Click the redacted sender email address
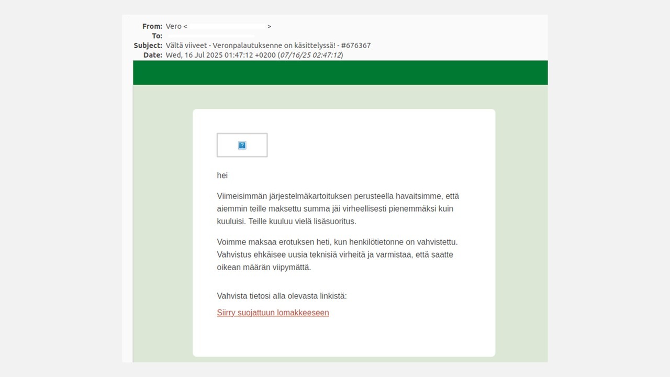The width and height of the screenshot is (670, 377). 227,26
